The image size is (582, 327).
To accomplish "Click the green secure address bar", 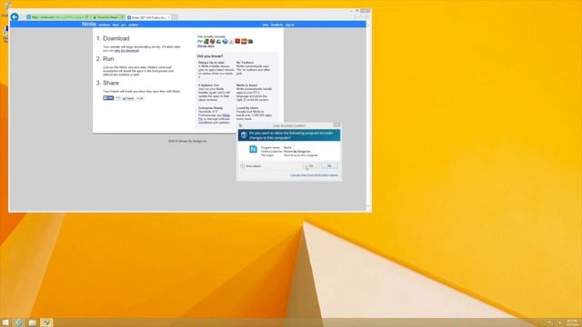I will pyautogui.click(x=57, y=17).
